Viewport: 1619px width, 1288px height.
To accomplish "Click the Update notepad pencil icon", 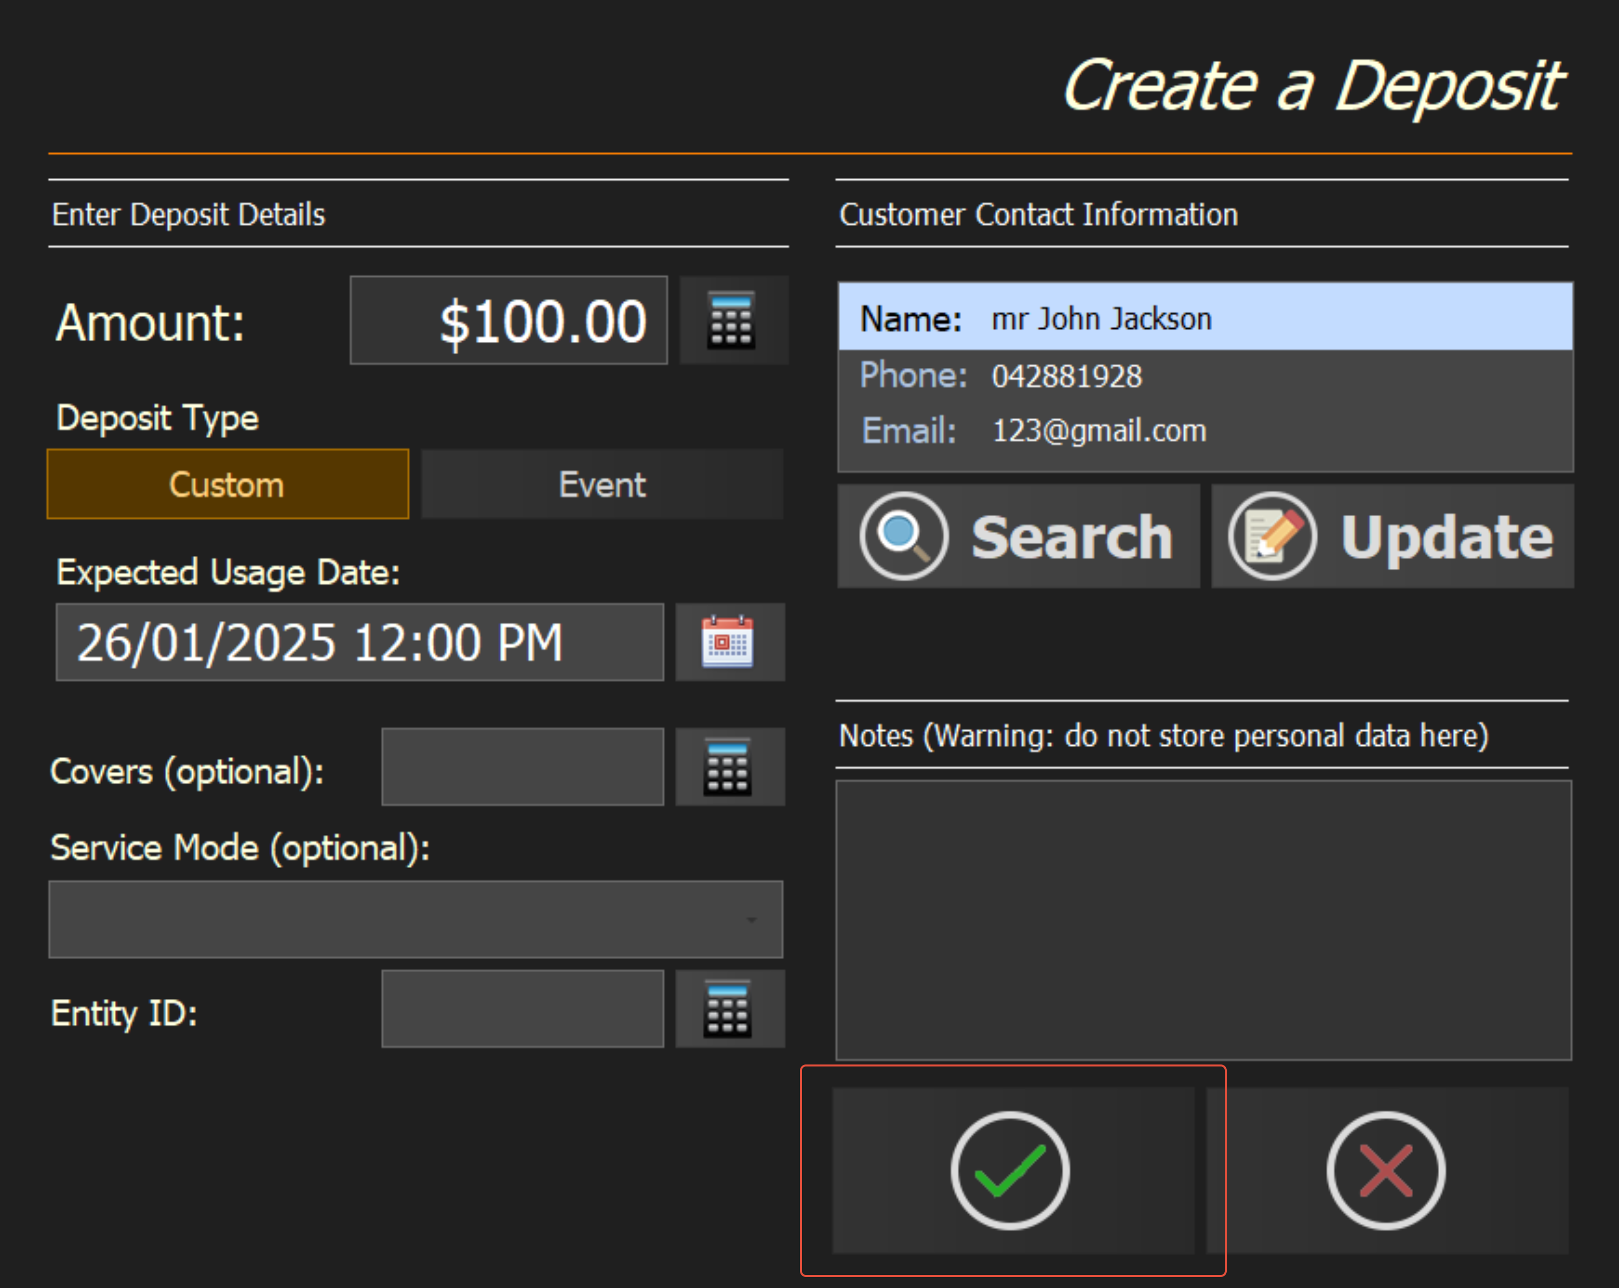I will click(x=1272, y=536).
